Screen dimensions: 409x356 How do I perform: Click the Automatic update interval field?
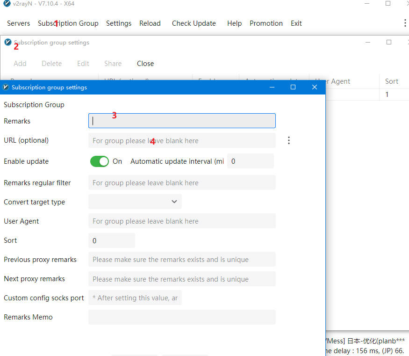tap(250, 161)
